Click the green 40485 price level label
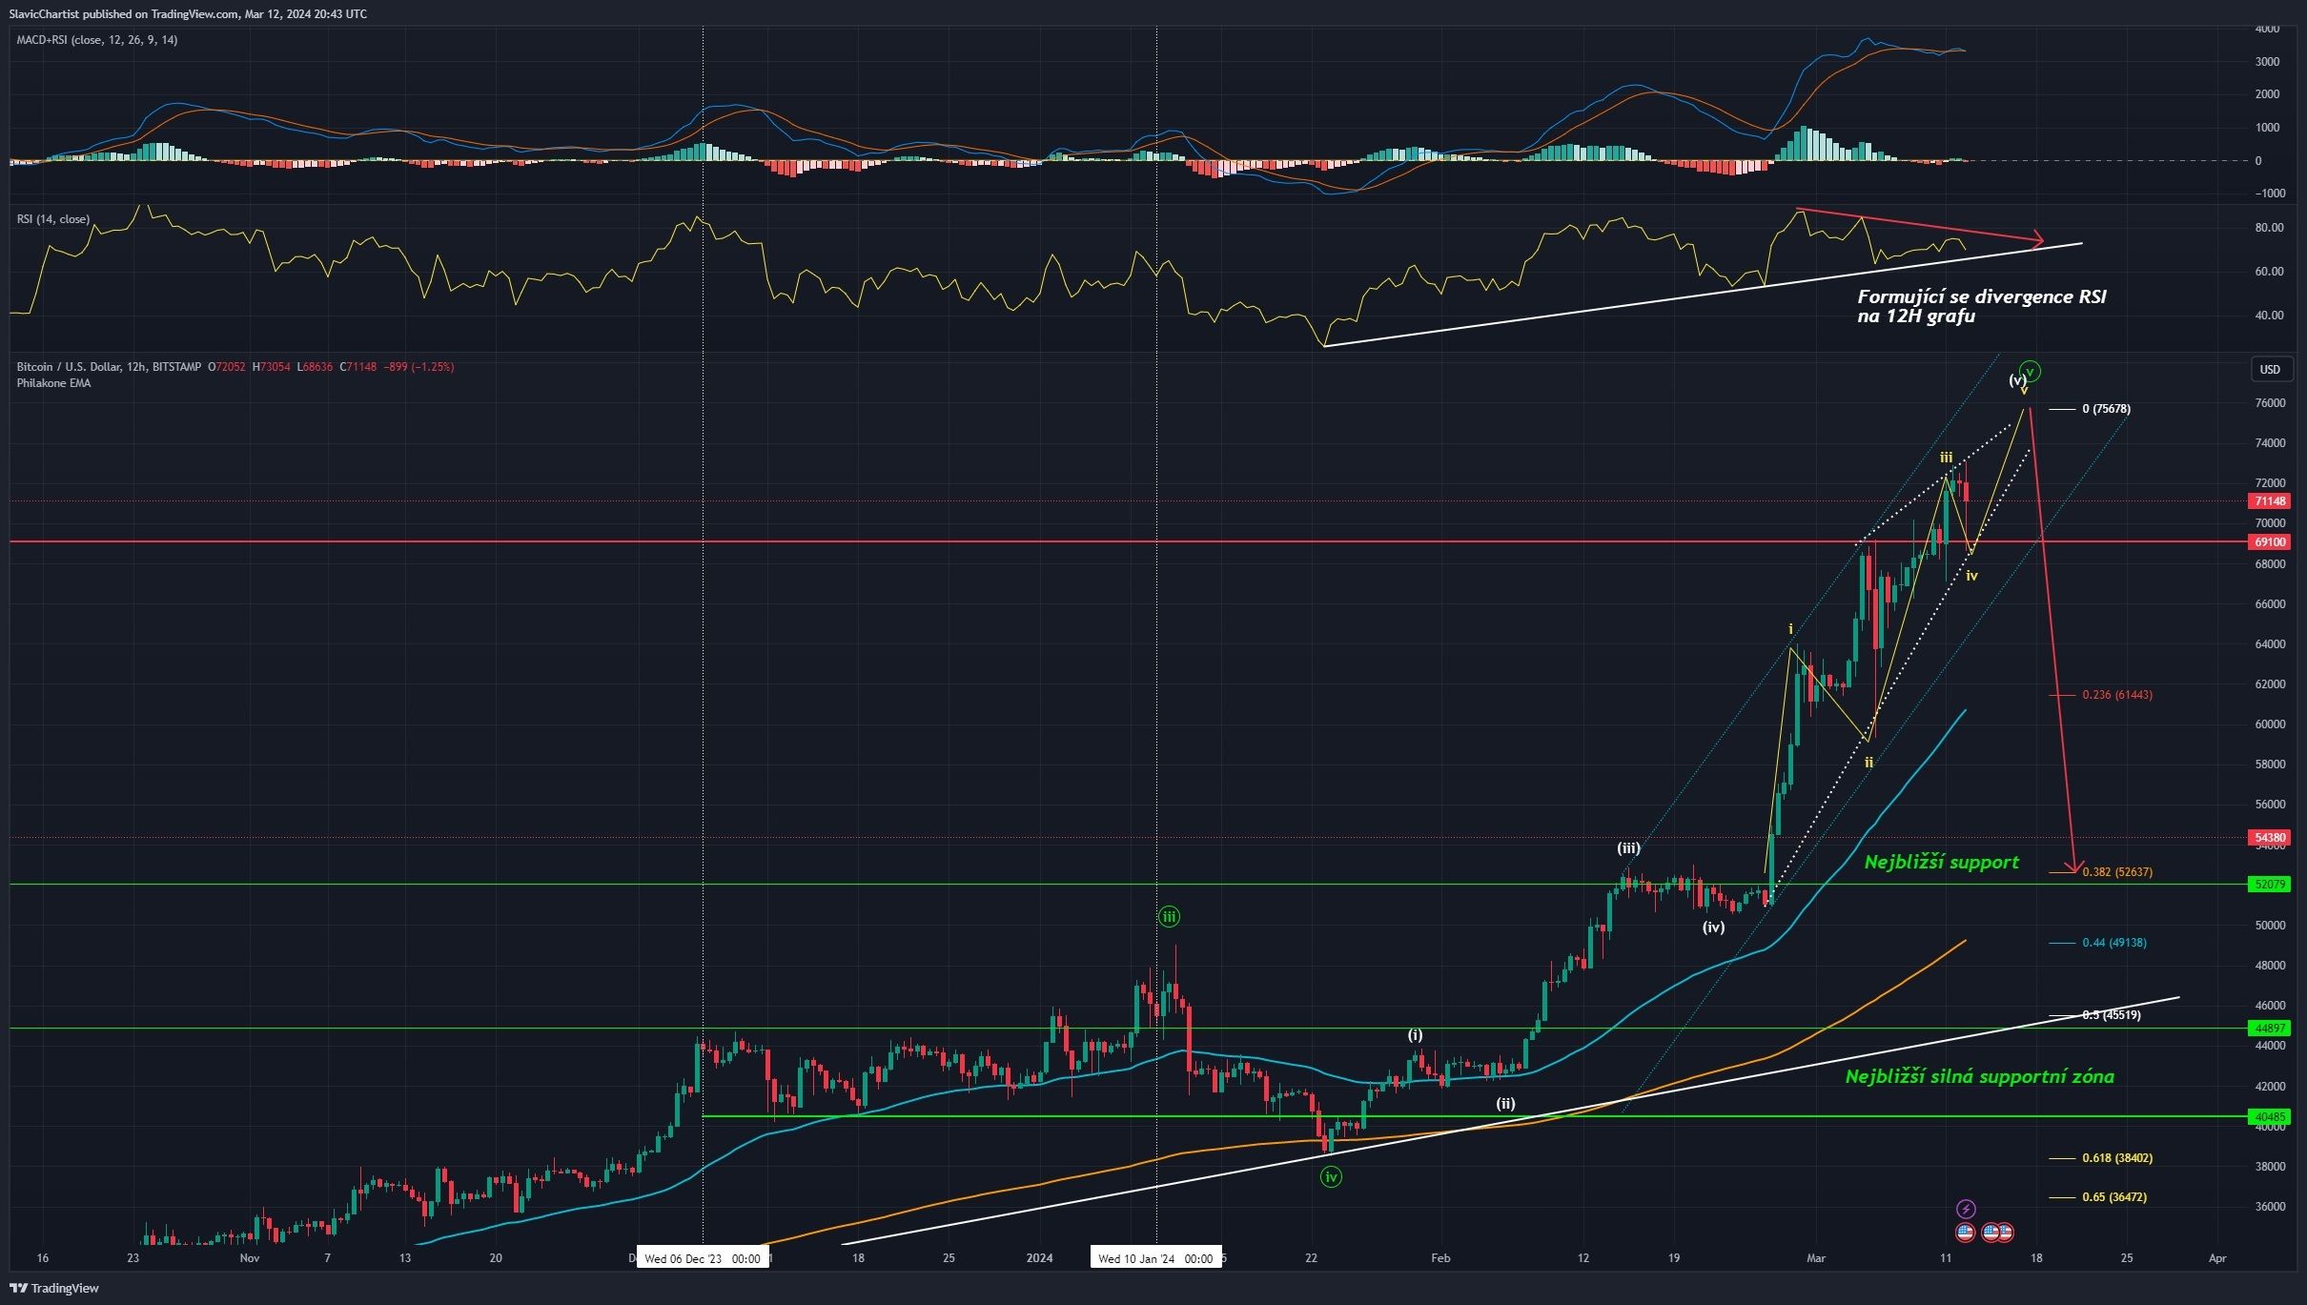 (x=2270, y=1116)
